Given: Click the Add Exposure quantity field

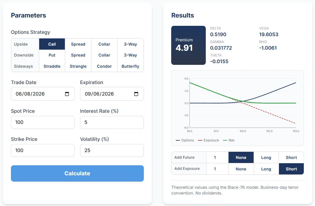Looking at the screenshot, I should (x=217, y=169).
